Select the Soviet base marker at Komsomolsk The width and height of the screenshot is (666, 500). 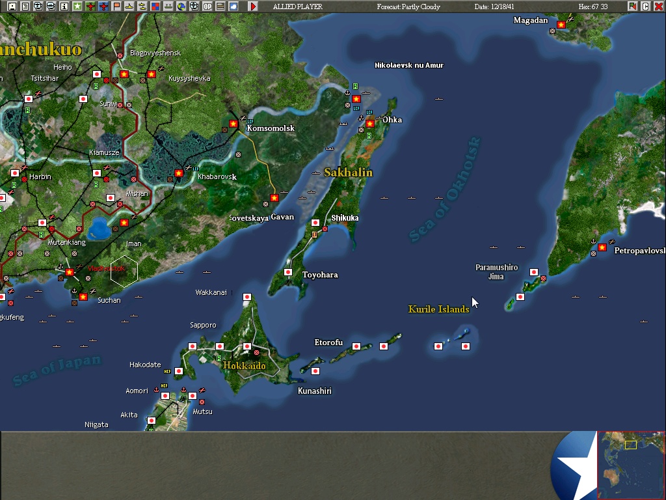point(233,123)
